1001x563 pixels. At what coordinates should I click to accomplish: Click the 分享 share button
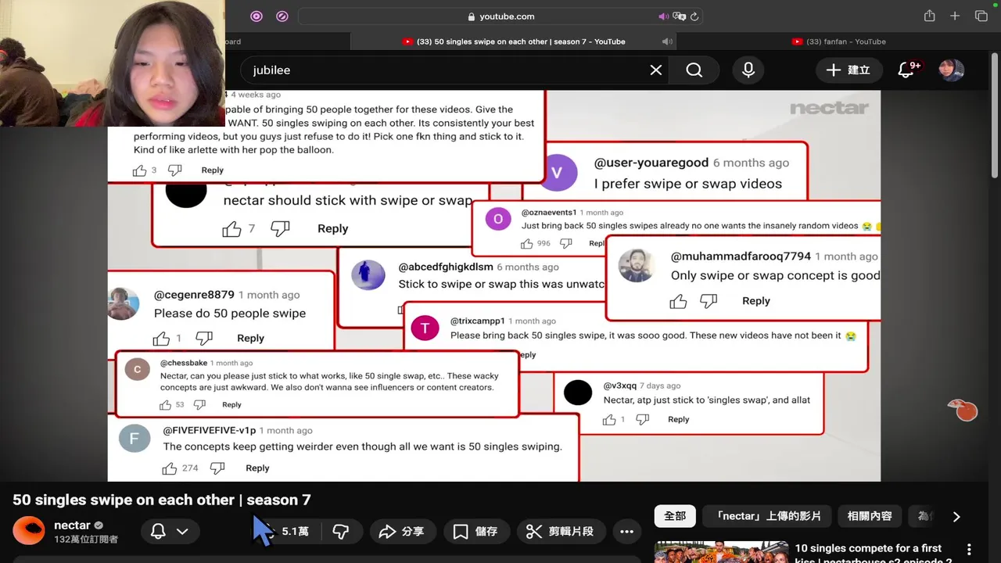(x=401, y=532)
